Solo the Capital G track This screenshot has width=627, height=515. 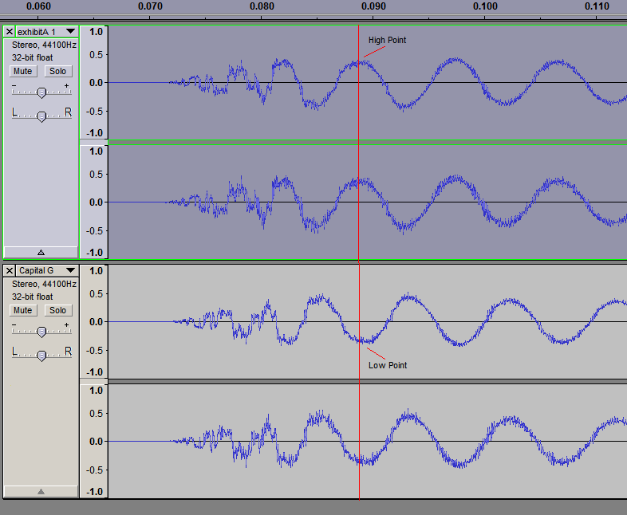coord(57,310)
